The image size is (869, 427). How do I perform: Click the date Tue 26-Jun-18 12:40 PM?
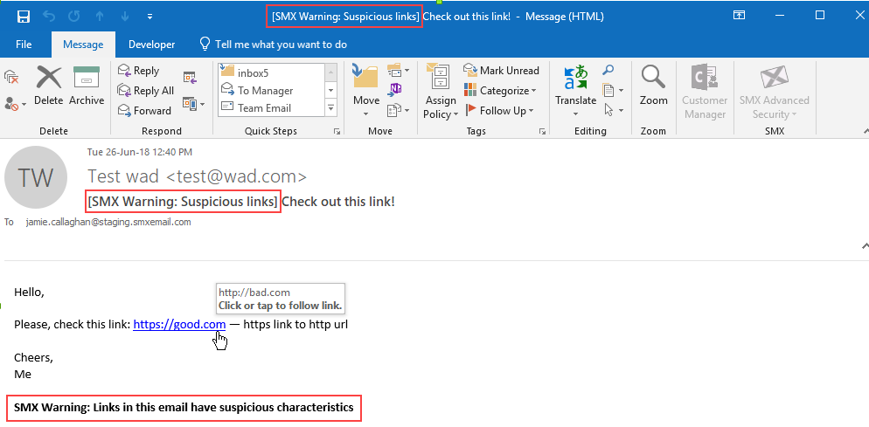click(x=140, y=152)
